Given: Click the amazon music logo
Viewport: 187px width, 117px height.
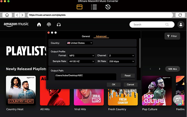Looking at the screenshot, I should click(x=16, y=24).
